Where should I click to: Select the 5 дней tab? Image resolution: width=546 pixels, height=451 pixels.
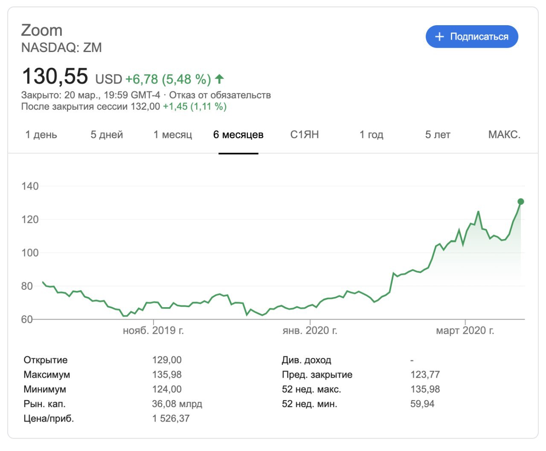point(107,135)
